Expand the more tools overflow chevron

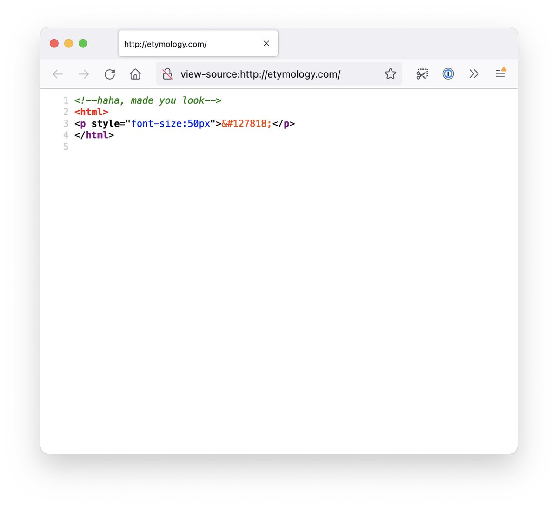[474, 74]
